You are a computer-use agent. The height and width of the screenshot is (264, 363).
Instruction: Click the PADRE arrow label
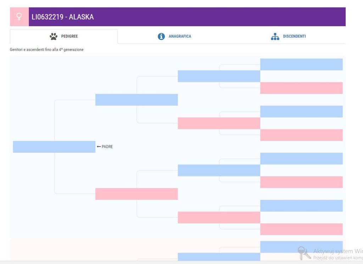click(105, 147)
